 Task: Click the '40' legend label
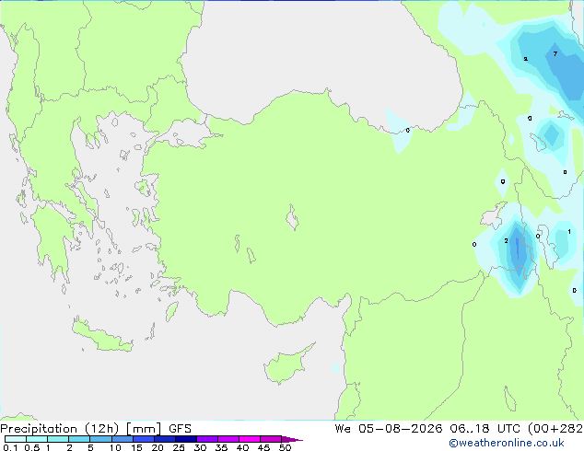pos(242,447)
